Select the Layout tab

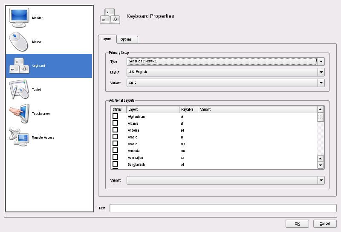(x=107, y=39)
